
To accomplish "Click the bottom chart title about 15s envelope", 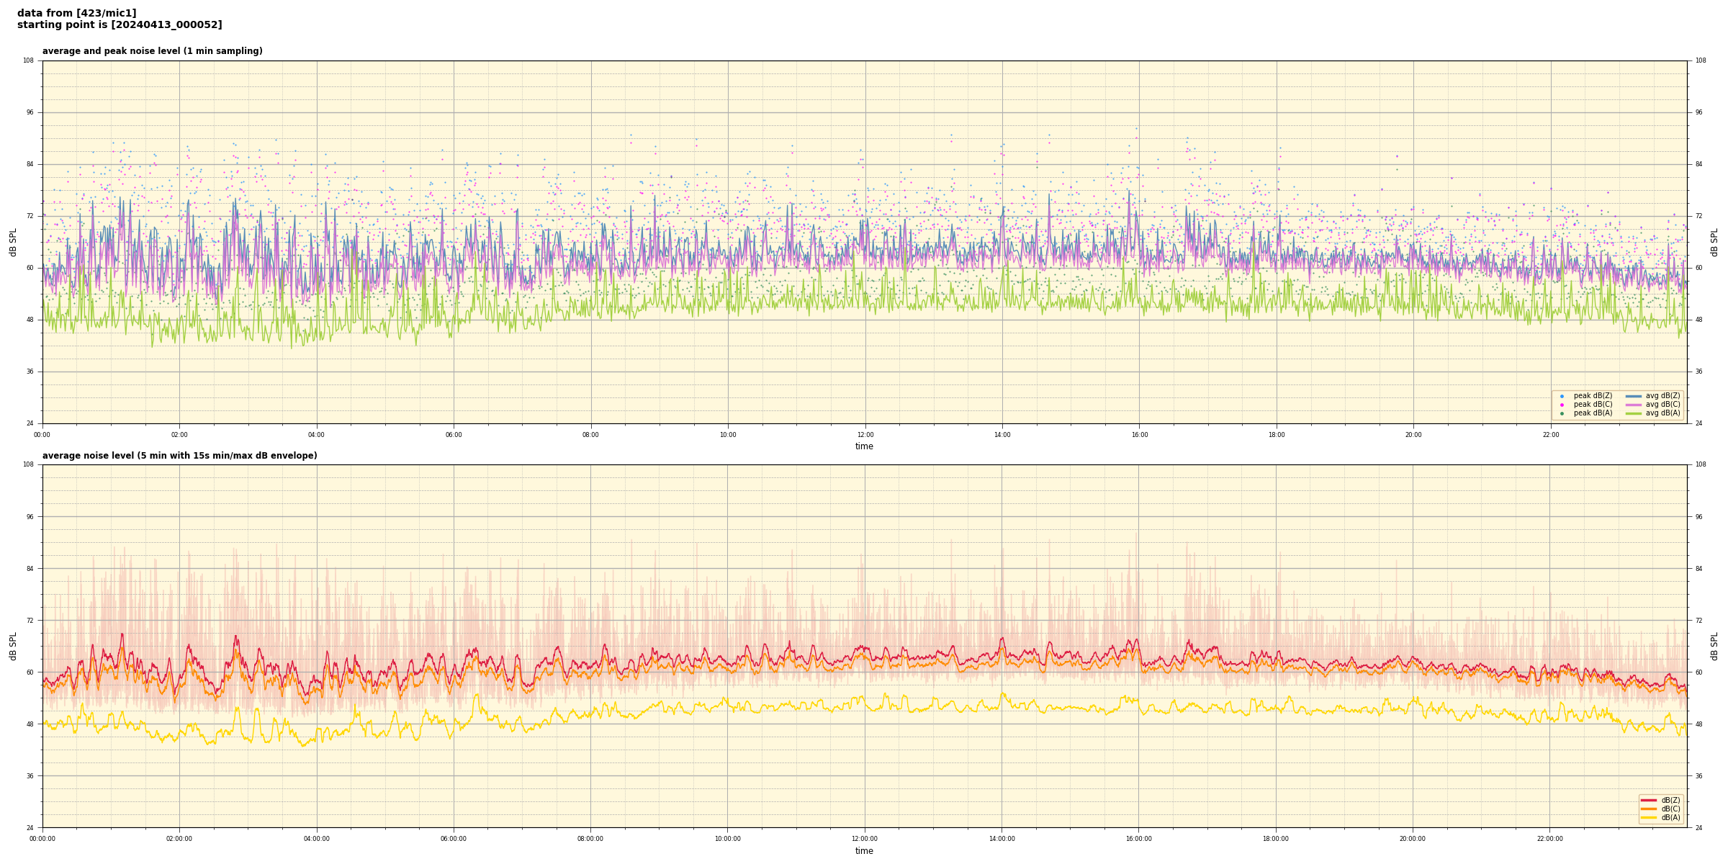I will click(x=179, y=456).
